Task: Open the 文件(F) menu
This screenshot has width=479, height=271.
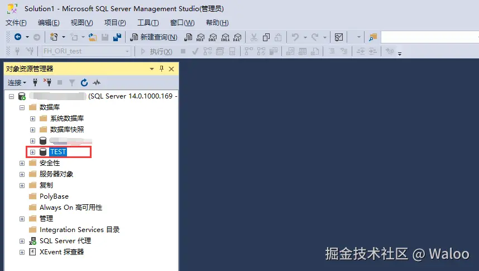Action: pyautogui.click(x=16, y=23)
